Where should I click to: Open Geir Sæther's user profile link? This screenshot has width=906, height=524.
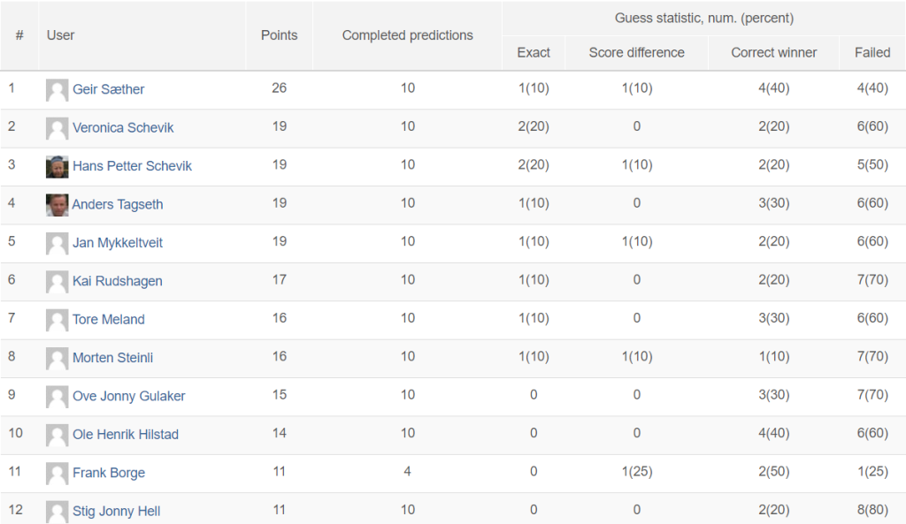point(108,89)
